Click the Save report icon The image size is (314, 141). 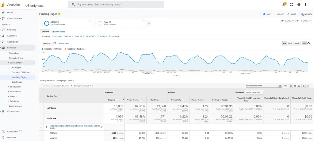tap(266, 14)
